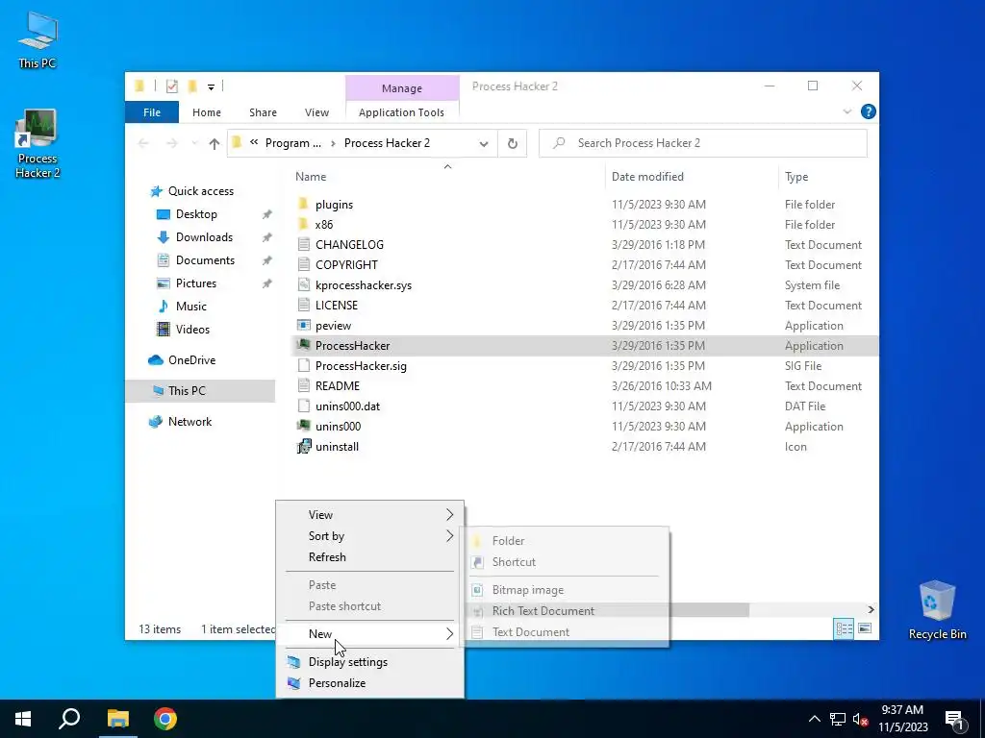The width and height of the screenshot is (985, 738).
Task: Open the Share ribbon tab
Action: tap(263, 112)
